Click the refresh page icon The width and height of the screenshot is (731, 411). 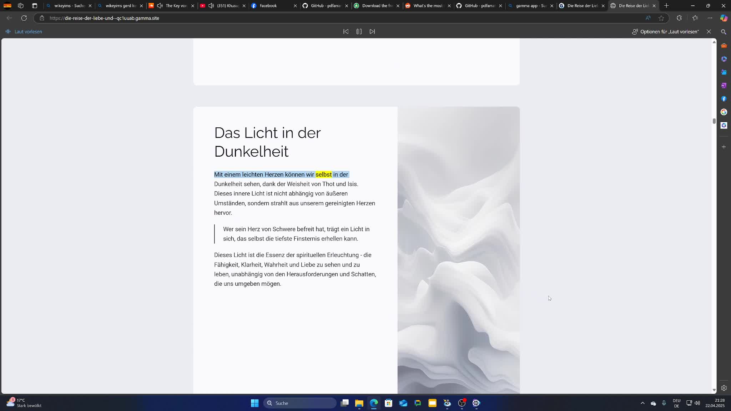point(24,18)
